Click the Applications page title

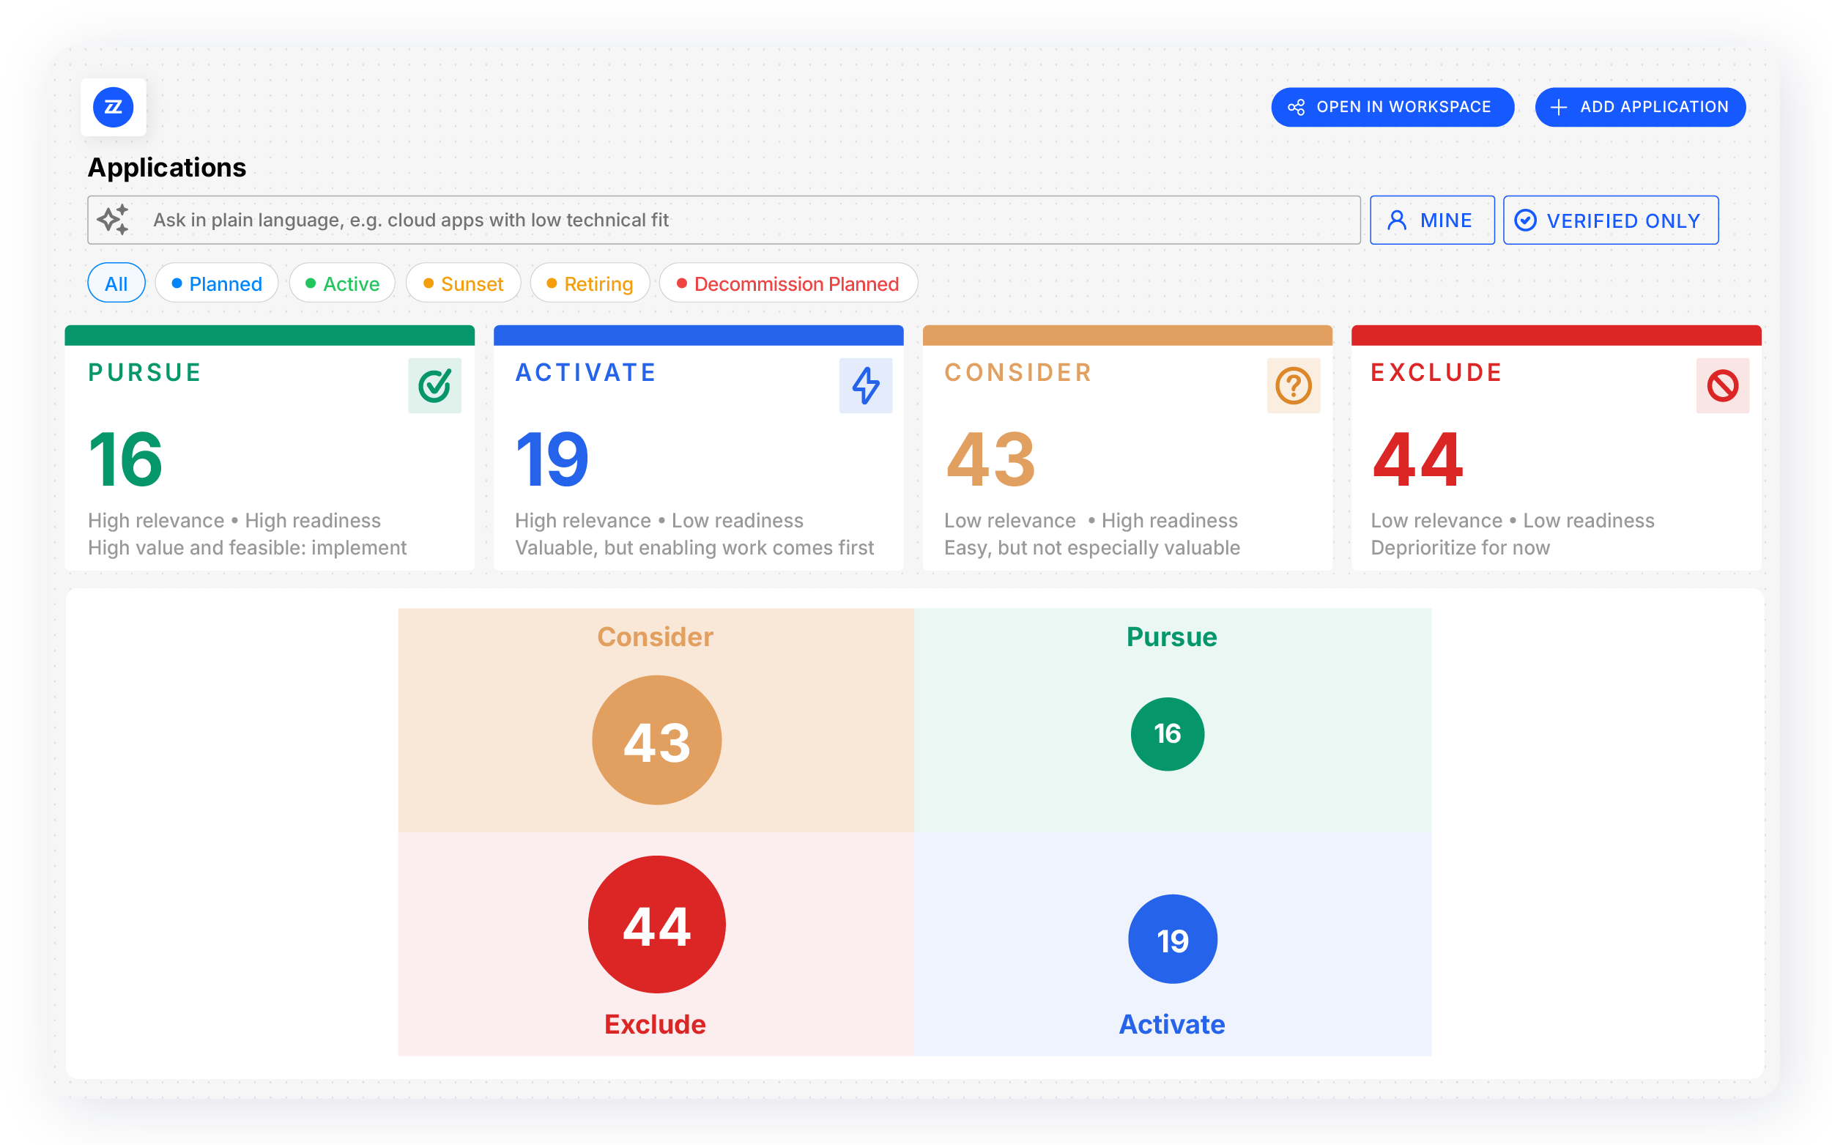pyautogui.click(x=166, y=167)
